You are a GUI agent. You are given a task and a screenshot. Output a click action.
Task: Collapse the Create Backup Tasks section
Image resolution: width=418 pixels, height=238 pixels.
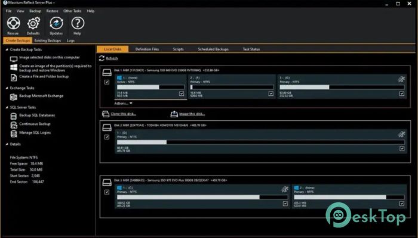7,49
